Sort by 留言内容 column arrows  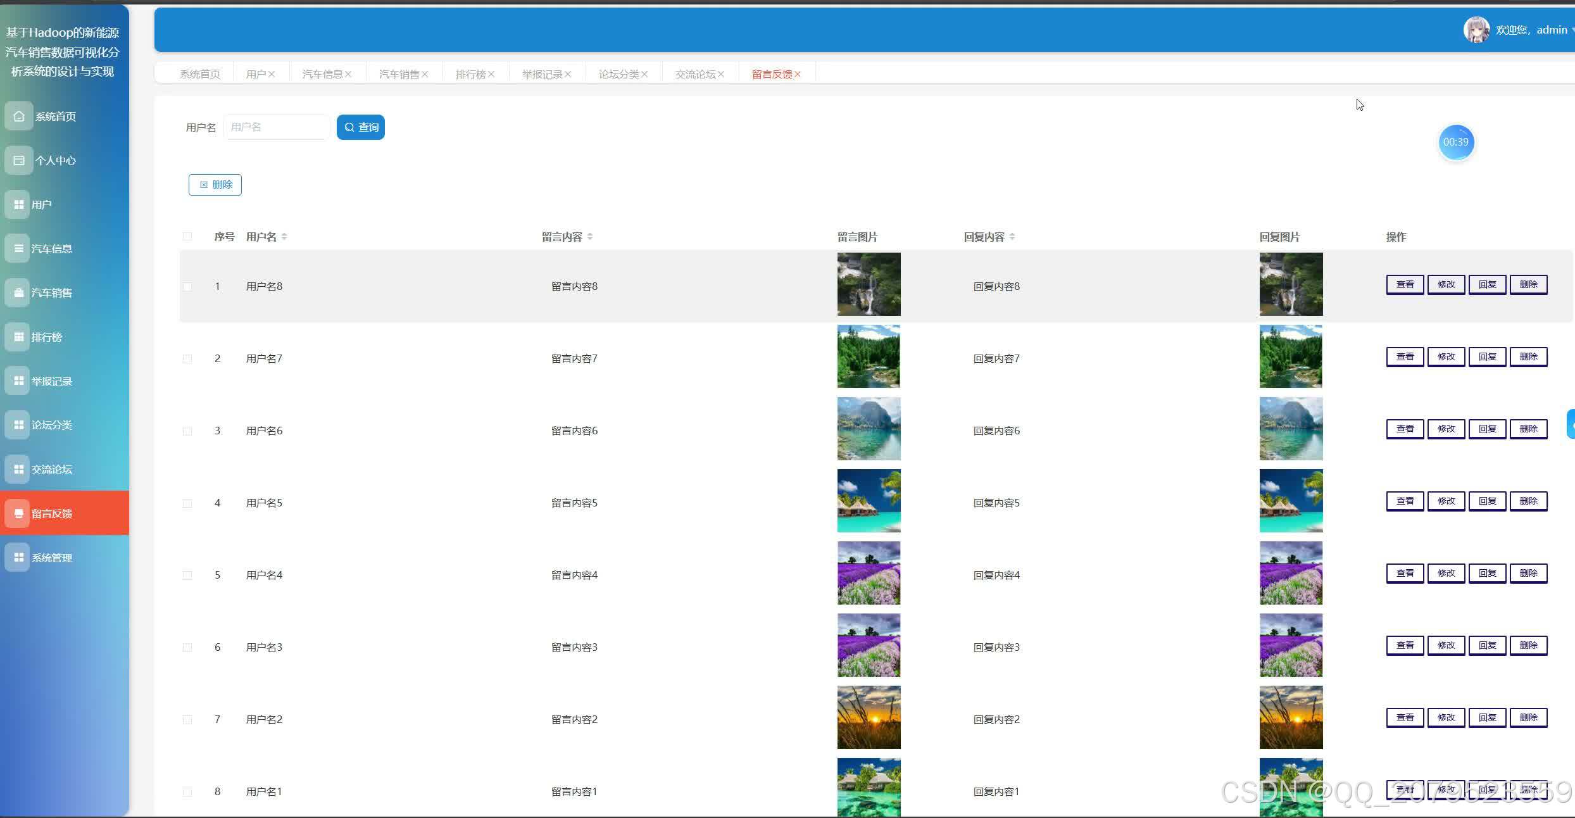coord(590,237)
